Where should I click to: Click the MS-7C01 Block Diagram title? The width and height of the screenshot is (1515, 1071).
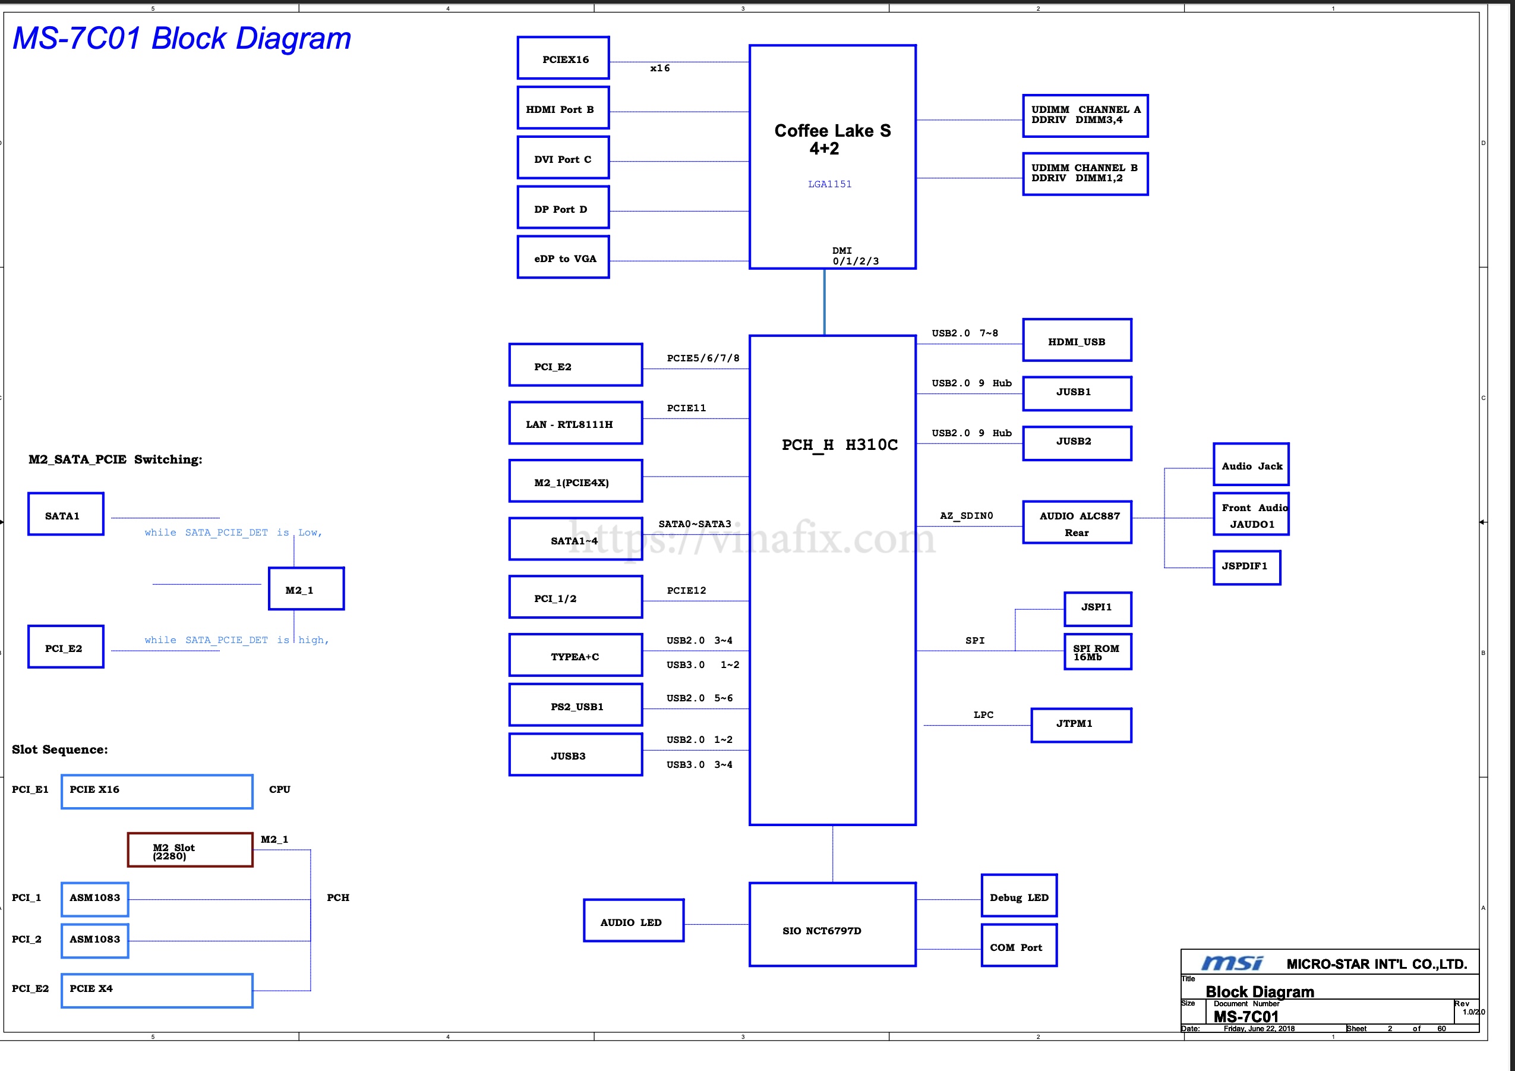182,38
